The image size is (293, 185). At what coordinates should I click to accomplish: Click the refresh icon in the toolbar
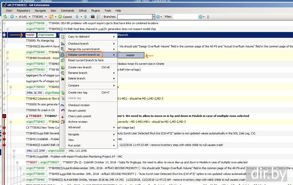point(5,17)
